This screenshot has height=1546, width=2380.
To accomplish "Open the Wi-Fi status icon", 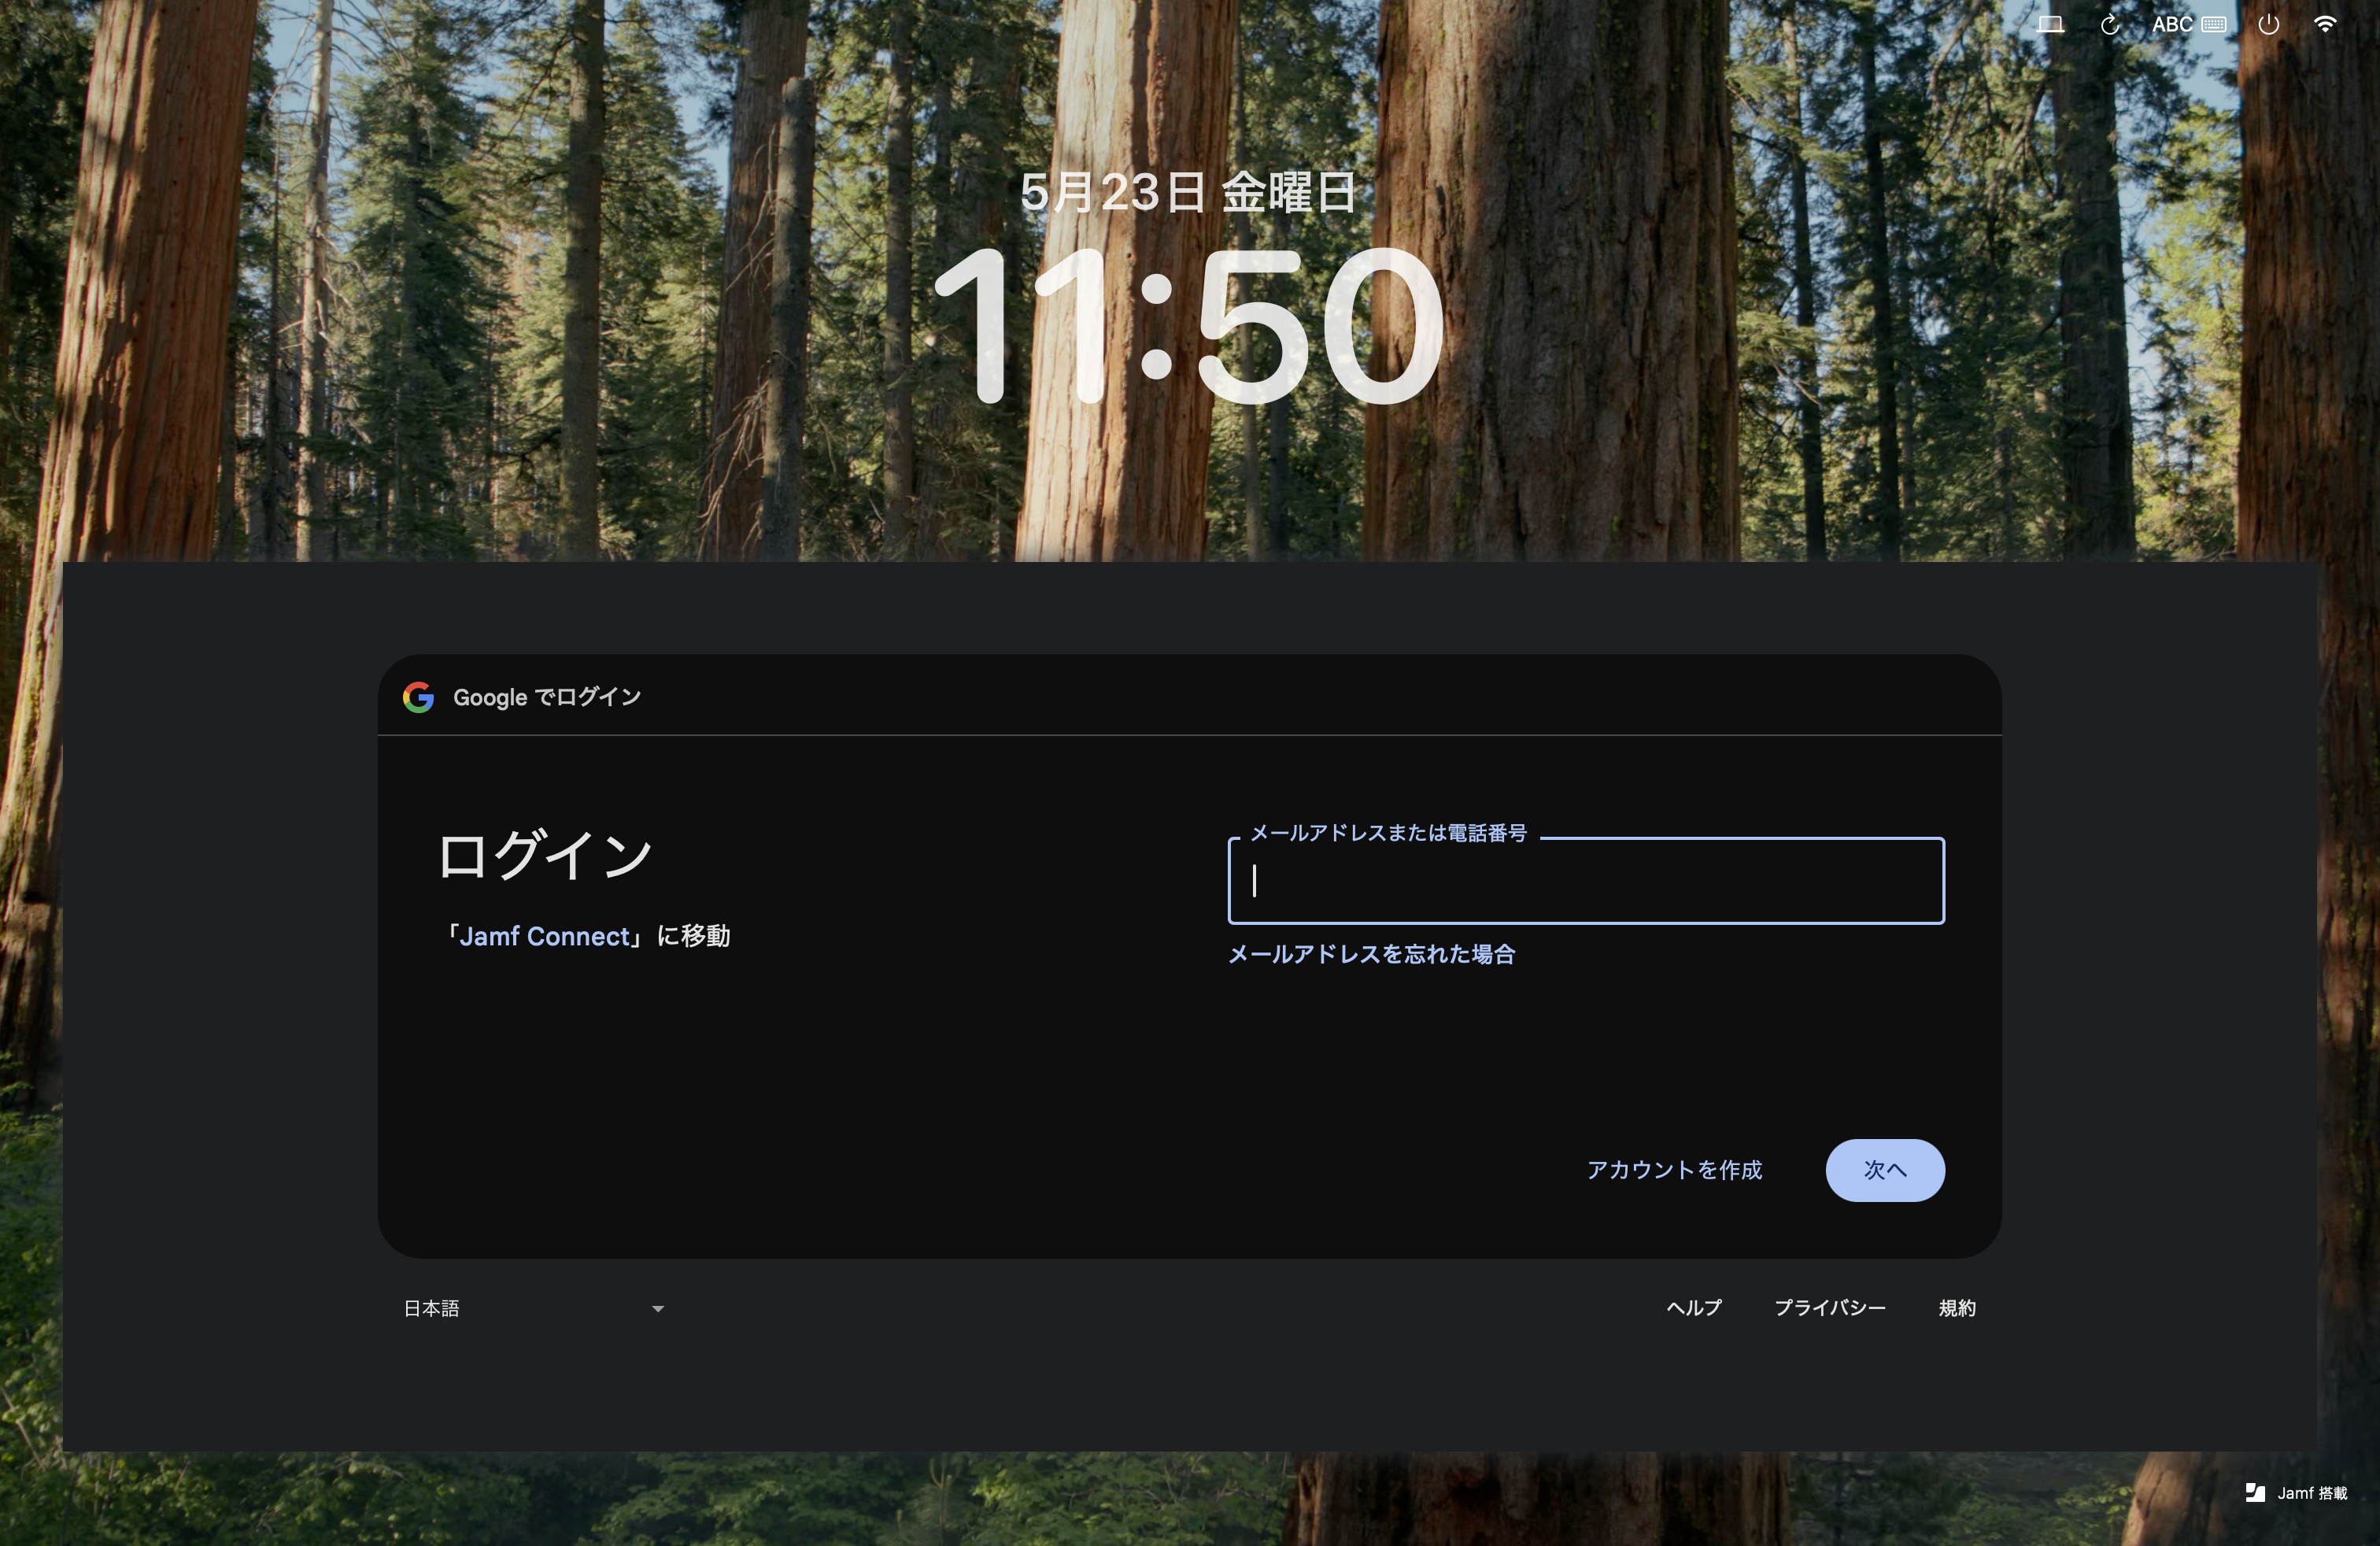I will click(2325, 25).
